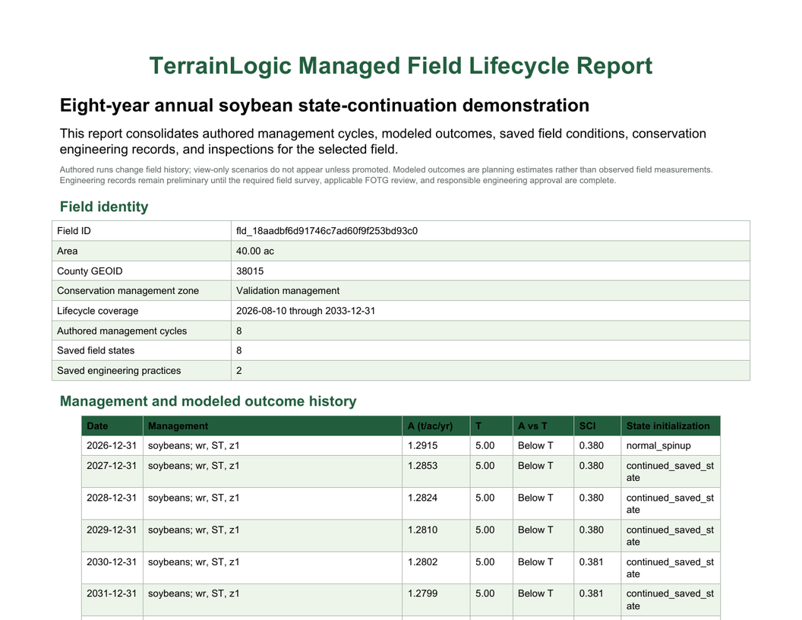
Task: Select the date cell 2026-12-31
Action: [x=112, y=445]
